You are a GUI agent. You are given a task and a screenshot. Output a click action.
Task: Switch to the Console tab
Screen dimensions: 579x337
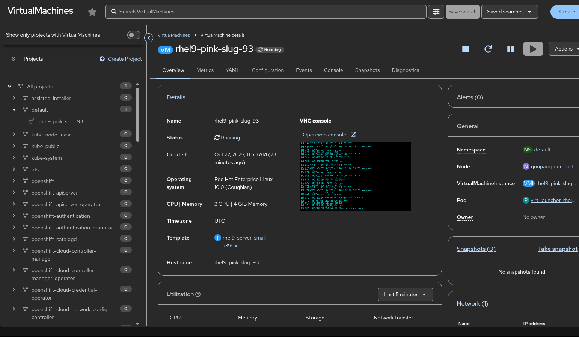coord(333,70)
